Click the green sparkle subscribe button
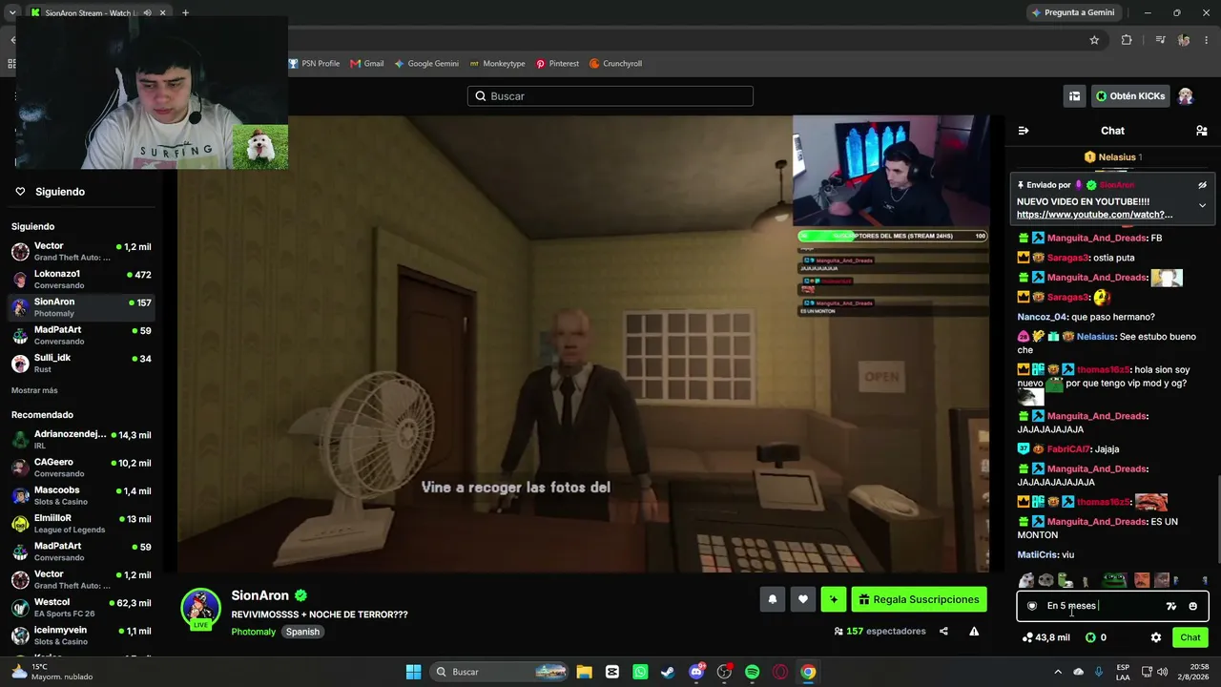The image size is (1221, 687). click(x=834, y=599)
